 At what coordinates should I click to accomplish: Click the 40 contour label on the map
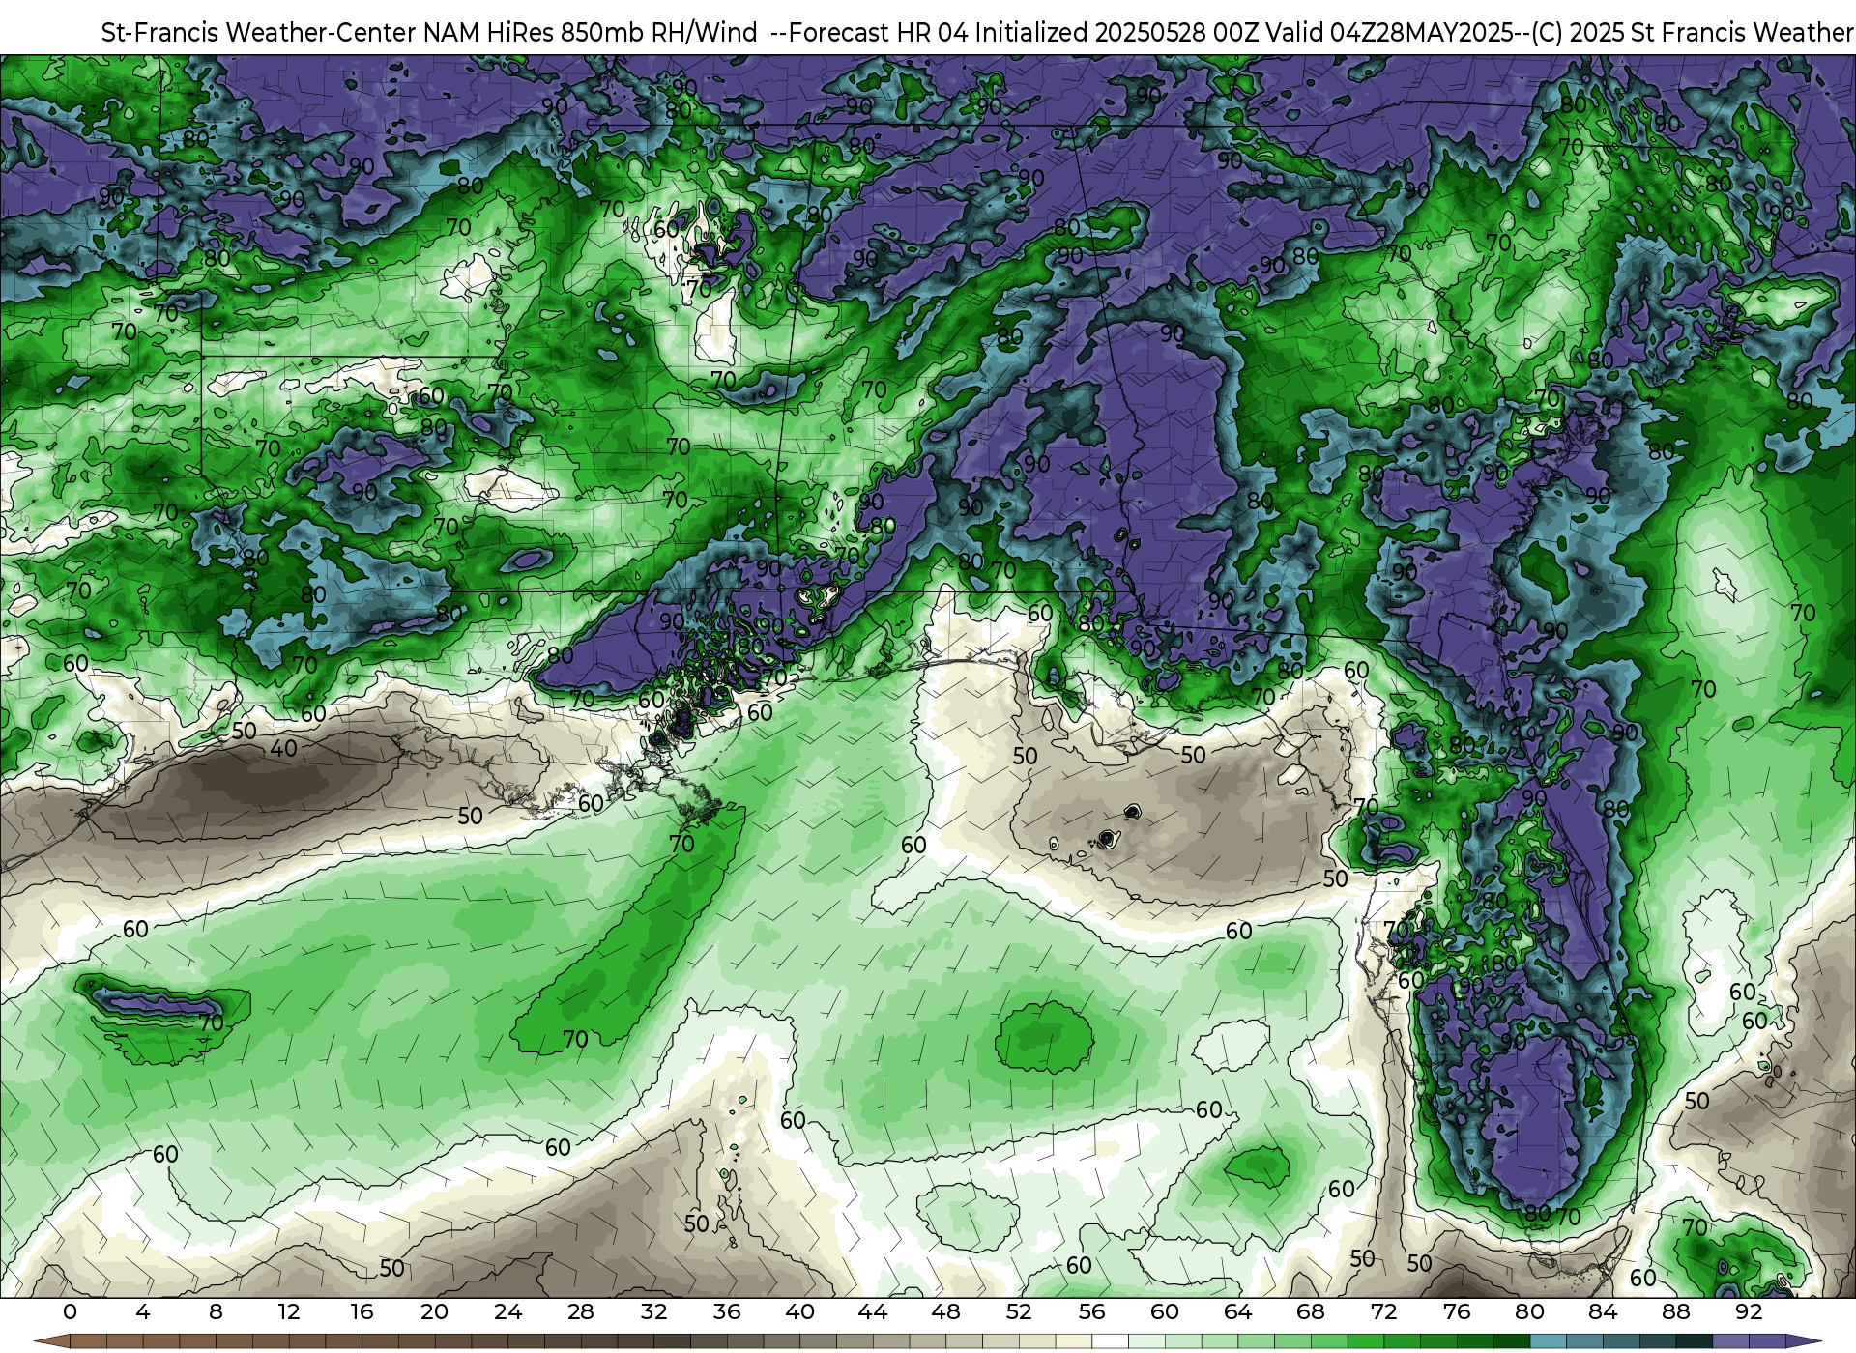[x=283, y=749]
